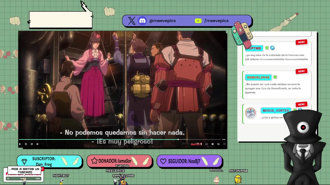Click the cast to device icon
The image size is (330, 185).
point(207,144)
